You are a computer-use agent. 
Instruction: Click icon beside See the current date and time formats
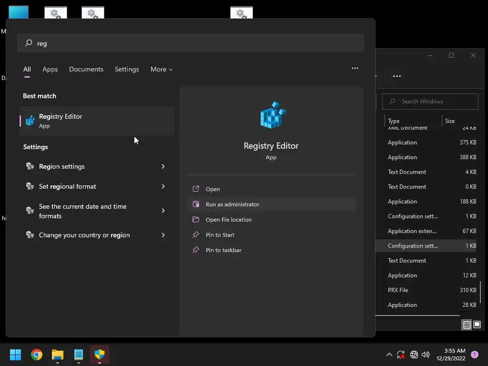(30, 211)
